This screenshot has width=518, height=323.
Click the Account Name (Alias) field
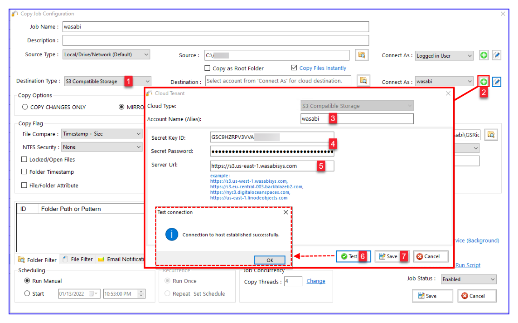coord(357,119)
